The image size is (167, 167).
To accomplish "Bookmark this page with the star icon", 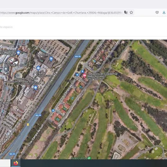I will [131, 12].
